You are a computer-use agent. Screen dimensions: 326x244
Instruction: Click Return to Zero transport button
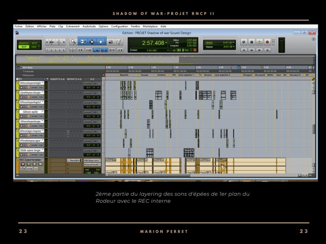point(244,50)
